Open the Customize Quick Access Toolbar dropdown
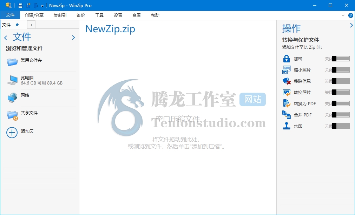The image size is (355, 215). (x=42, y=6)
